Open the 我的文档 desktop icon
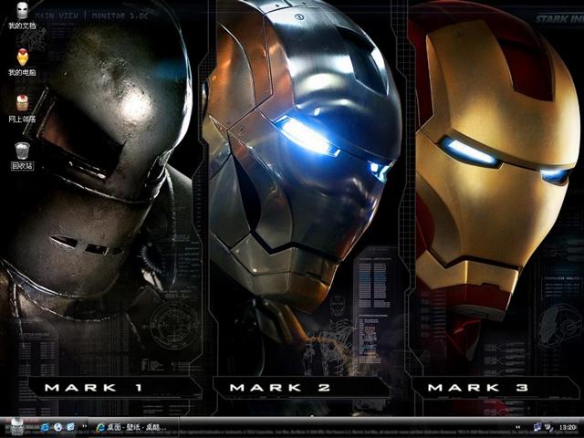 22,16
